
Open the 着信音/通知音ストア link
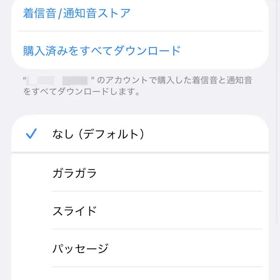(77, 13)
